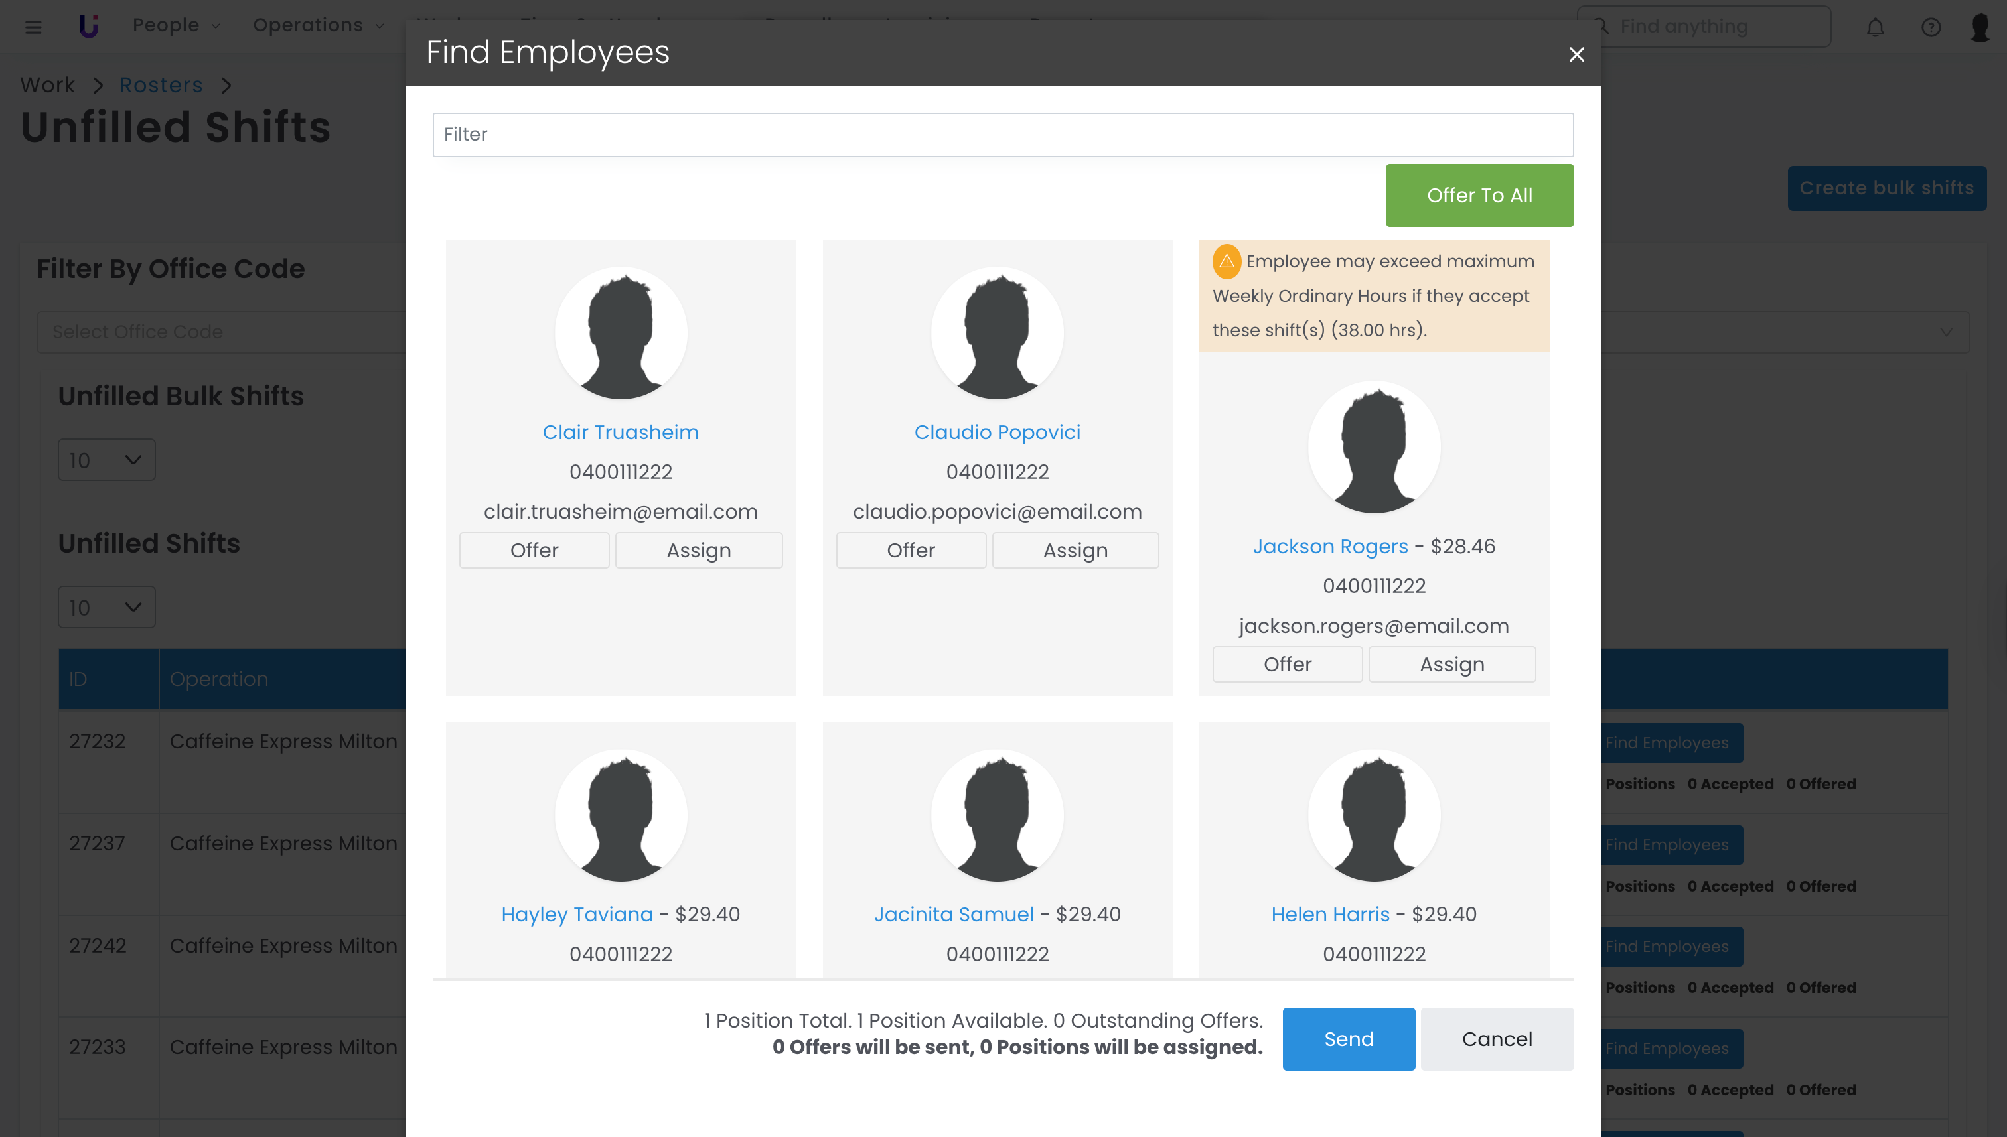The width and height of the screenshot is (2007, 1137).
Task: Assign shift to Claudio Popovici
Action: (1075, 551)
